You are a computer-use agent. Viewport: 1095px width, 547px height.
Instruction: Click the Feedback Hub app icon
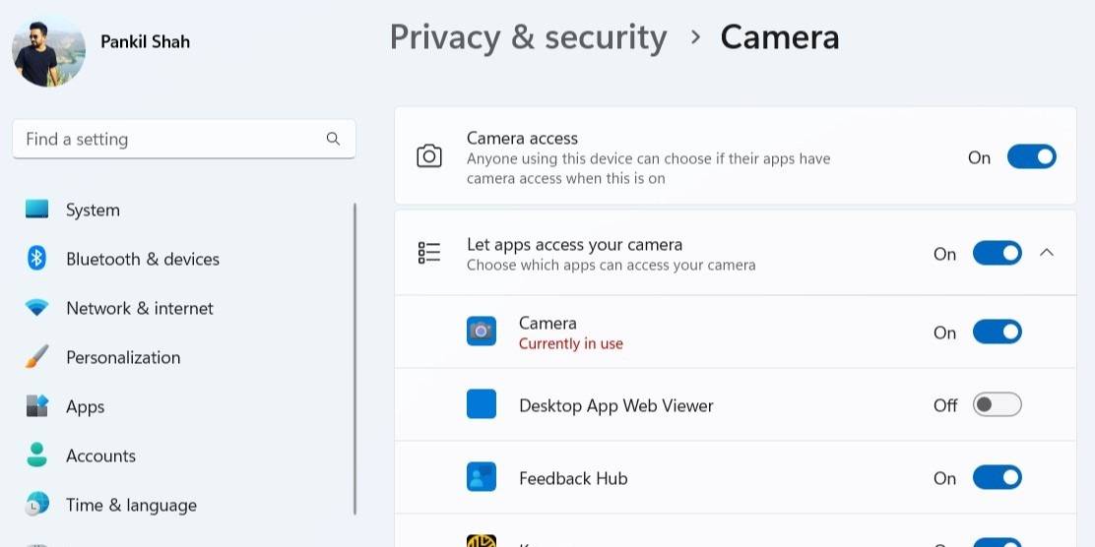pos(482,478)
